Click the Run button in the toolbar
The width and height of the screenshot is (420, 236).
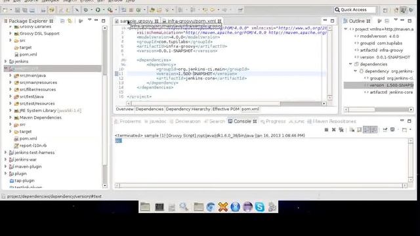click(x=98, y=10)
